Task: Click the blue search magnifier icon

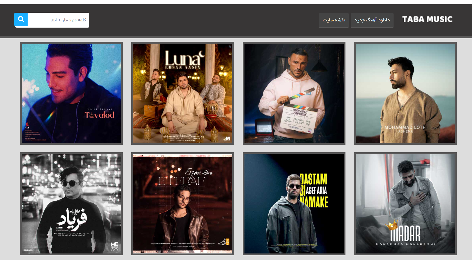Action: point(21,20)
